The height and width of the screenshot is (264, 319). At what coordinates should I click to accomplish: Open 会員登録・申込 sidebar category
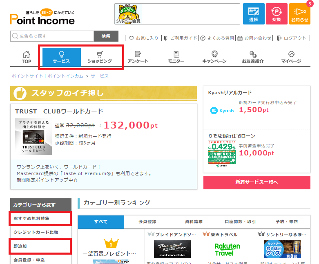41,260
